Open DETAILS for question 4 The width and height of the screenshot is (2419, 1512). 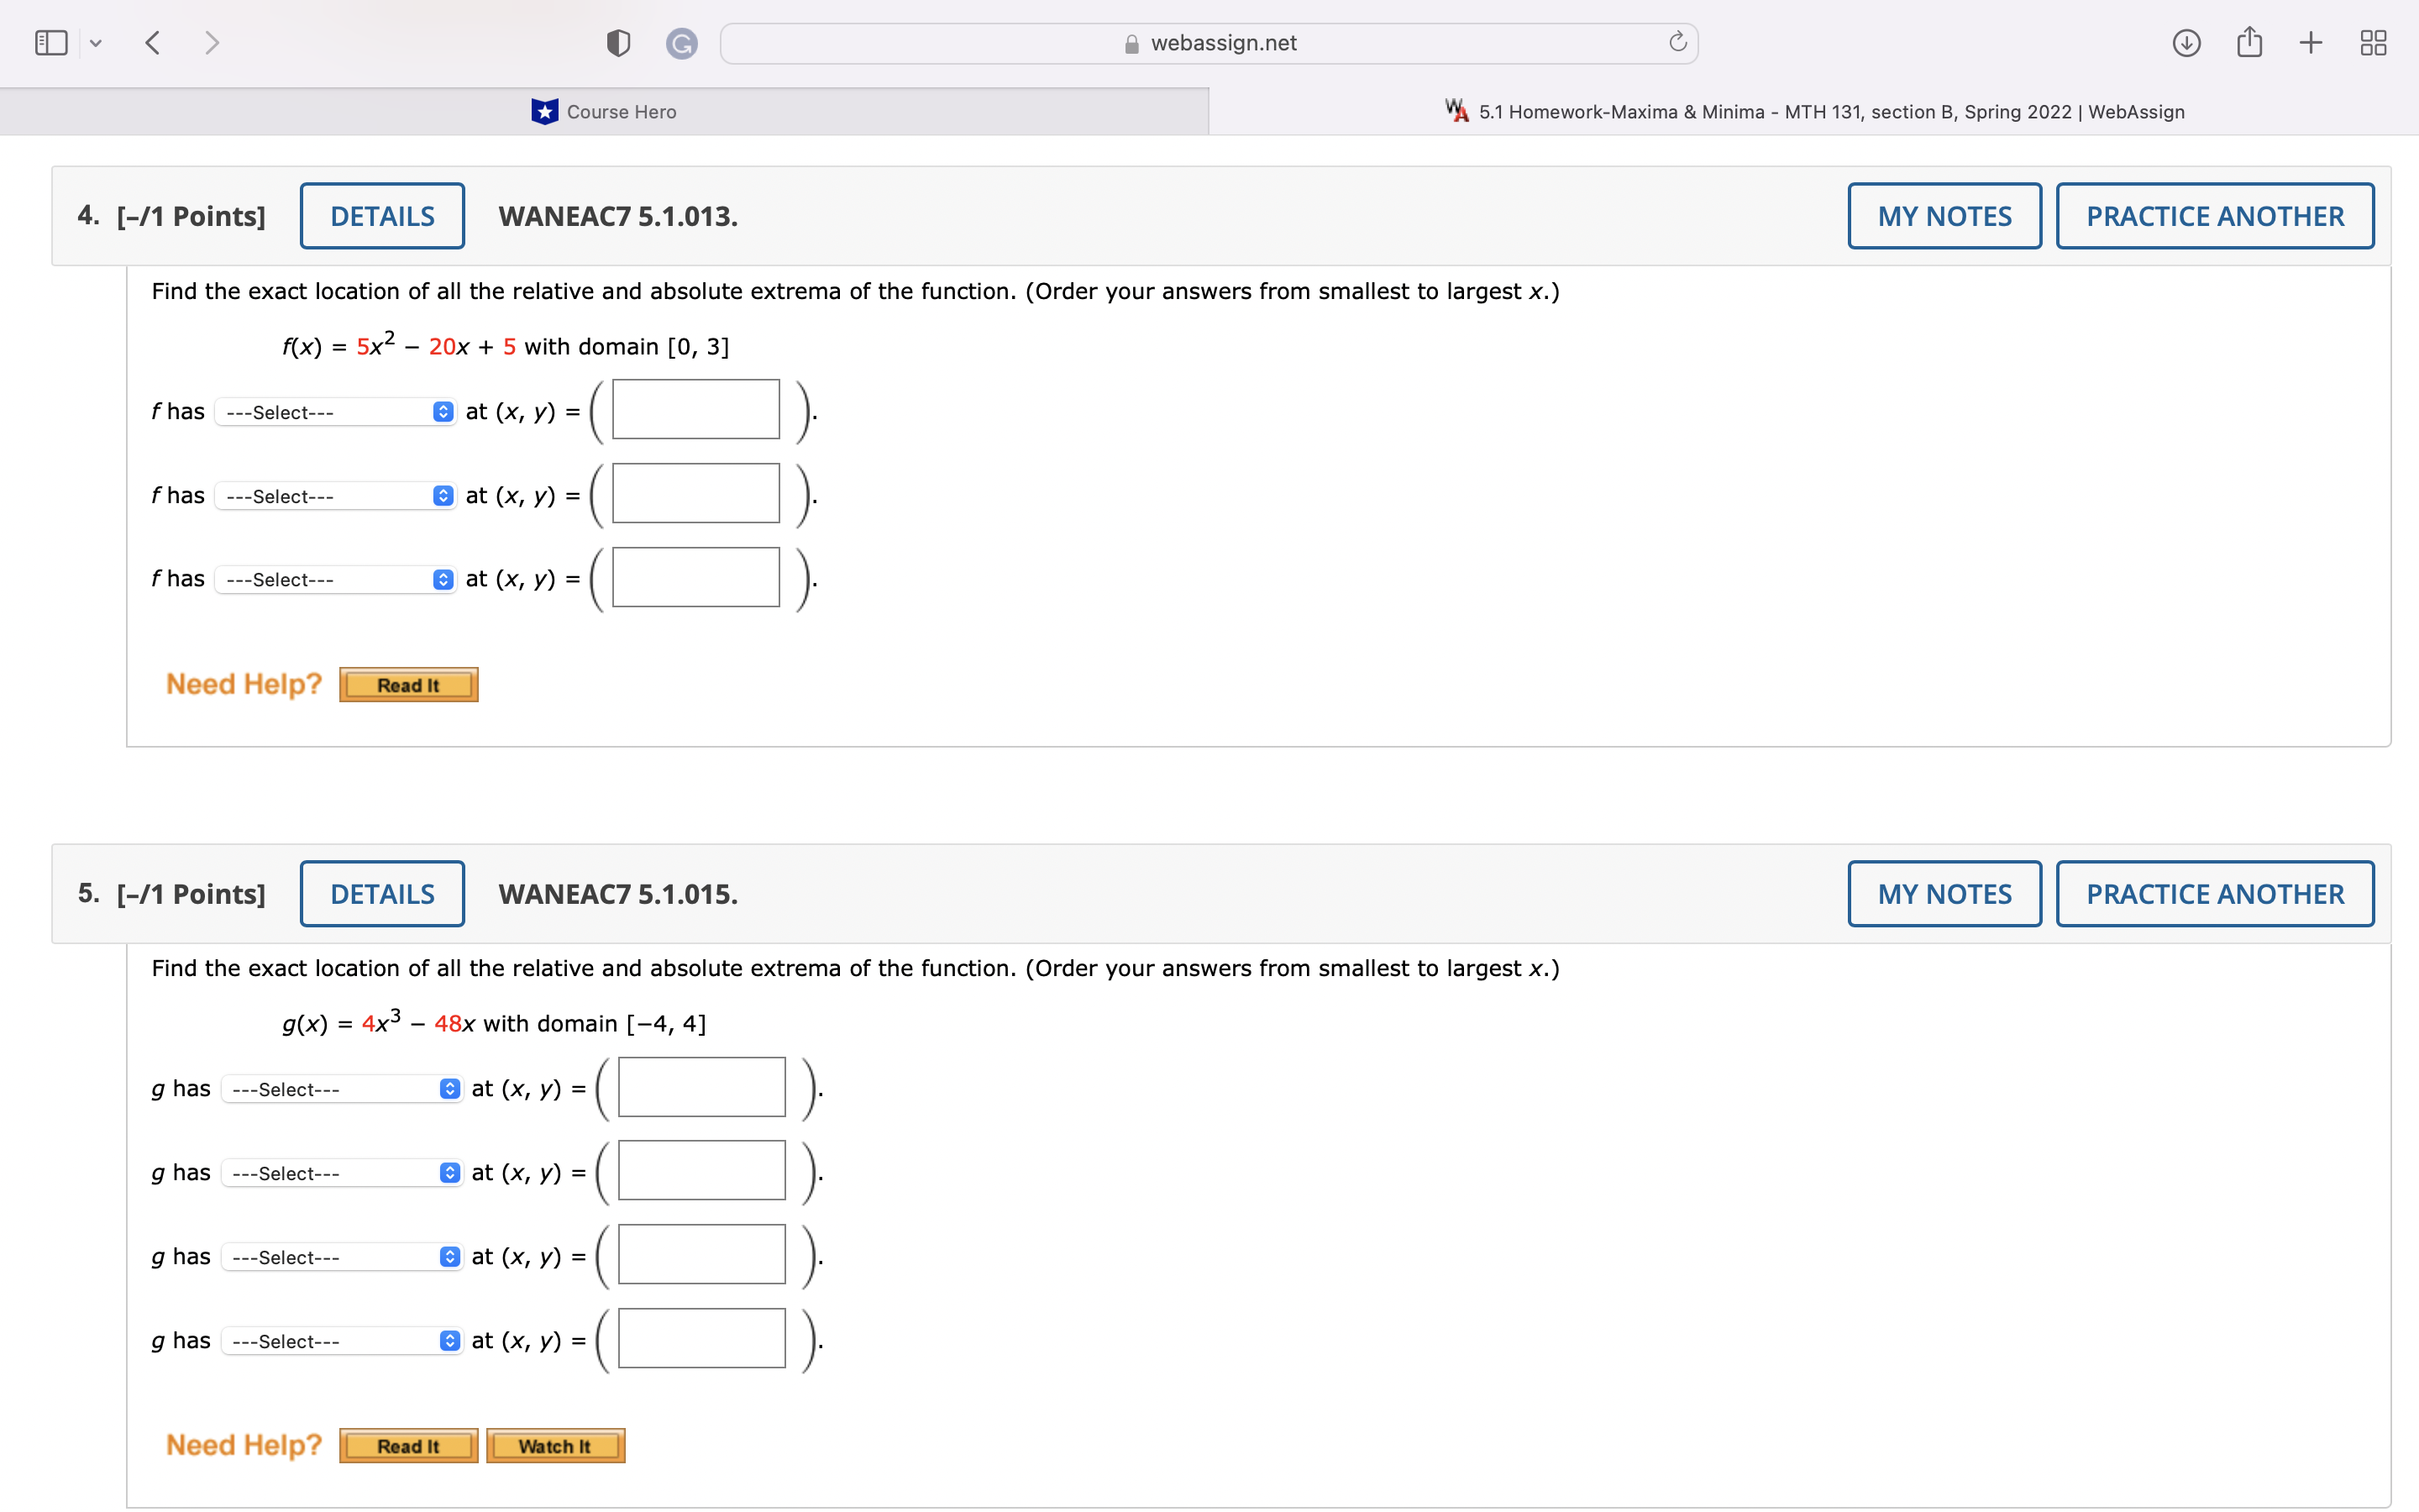(382, 215)
